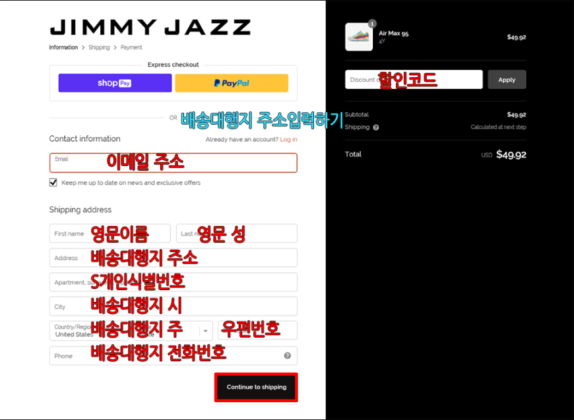
Task: Focus the Discount code field
Action: coord(414,79)
